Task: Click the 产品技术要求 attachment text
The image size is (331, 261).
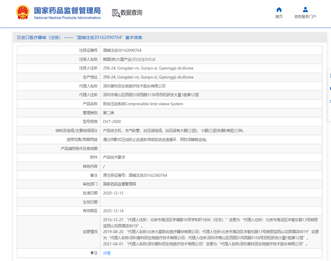Action: pyautogui.click(x=114, y=157)
